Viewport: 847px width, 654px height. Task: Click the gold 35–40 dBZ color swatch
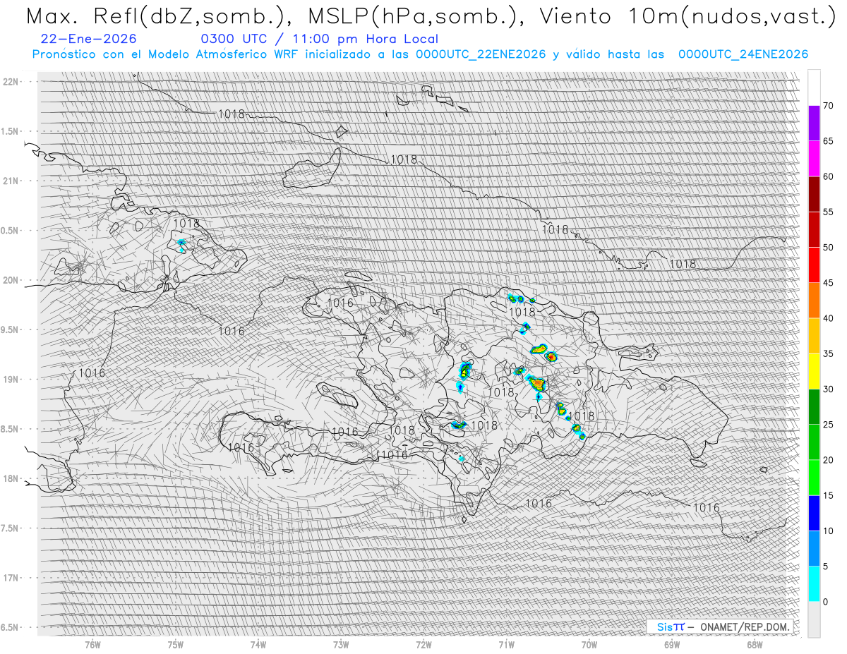tap(814, 336)
